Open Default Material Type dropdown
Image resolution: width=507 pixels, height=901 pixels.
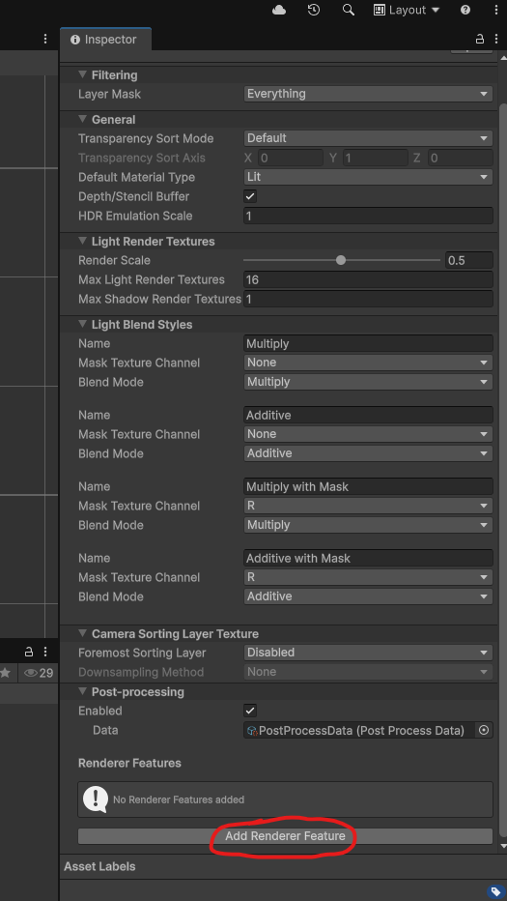coord(368,177)
